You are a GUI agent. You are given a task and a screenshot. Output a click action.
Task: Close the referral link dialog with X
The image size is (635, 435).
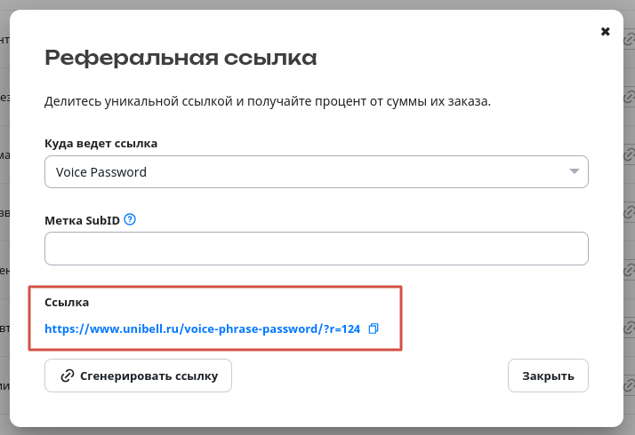coord(605,32)
